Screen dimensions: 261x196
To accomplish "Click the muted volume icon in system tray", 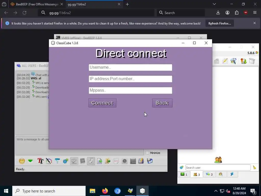I will pyautogui.click(x=228, y=191).
